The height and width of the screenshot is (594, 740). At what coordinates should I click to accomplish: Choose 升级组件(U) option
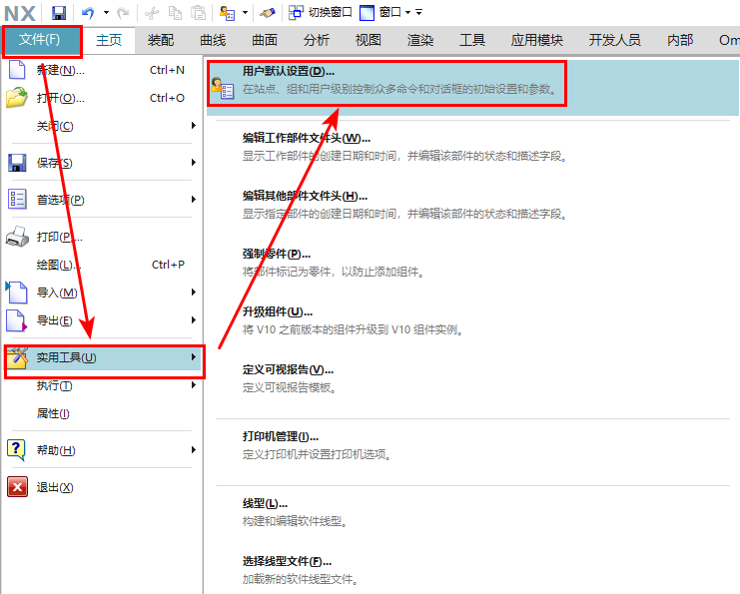tap(473, 320)
